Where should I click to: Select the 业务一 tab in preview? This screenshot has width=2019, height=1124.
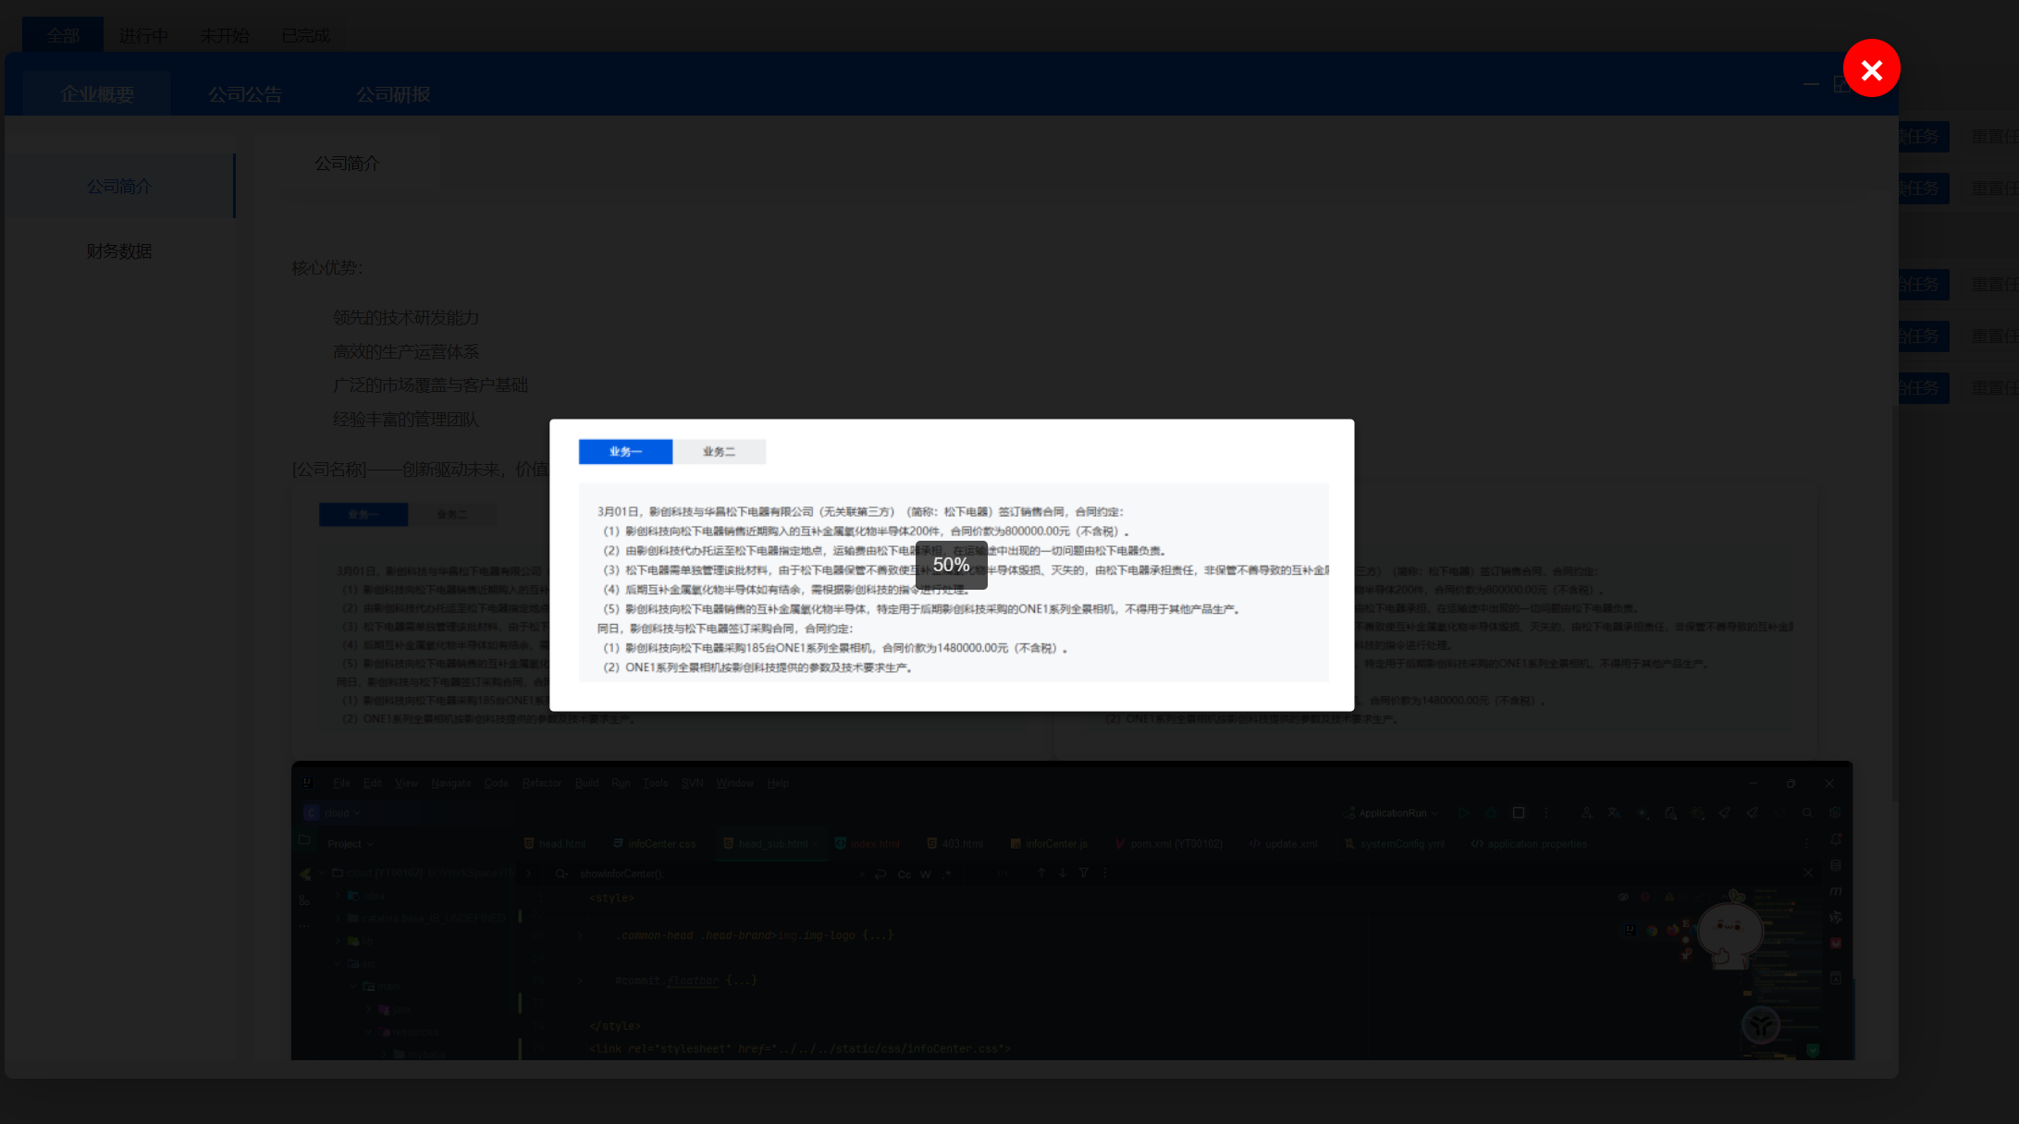click(625, 451)
